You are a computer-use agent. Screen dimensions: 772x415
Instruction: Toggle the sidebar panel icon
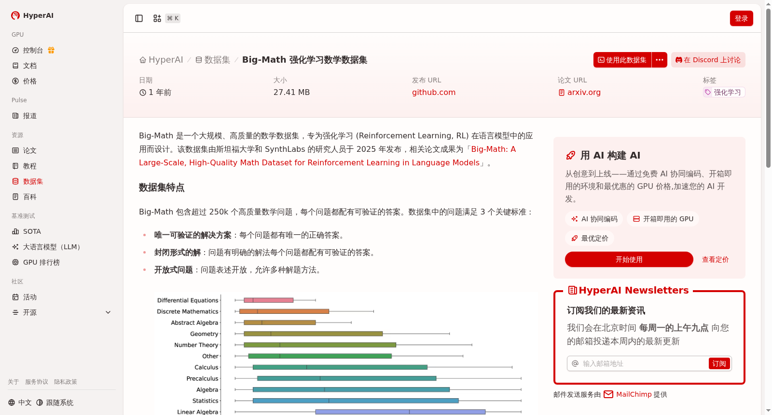139,18
